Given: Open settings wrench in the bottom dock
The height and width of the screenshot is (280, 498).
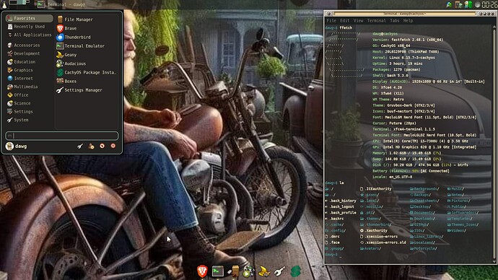Looking at the screenshot, I should pos(279,271).
